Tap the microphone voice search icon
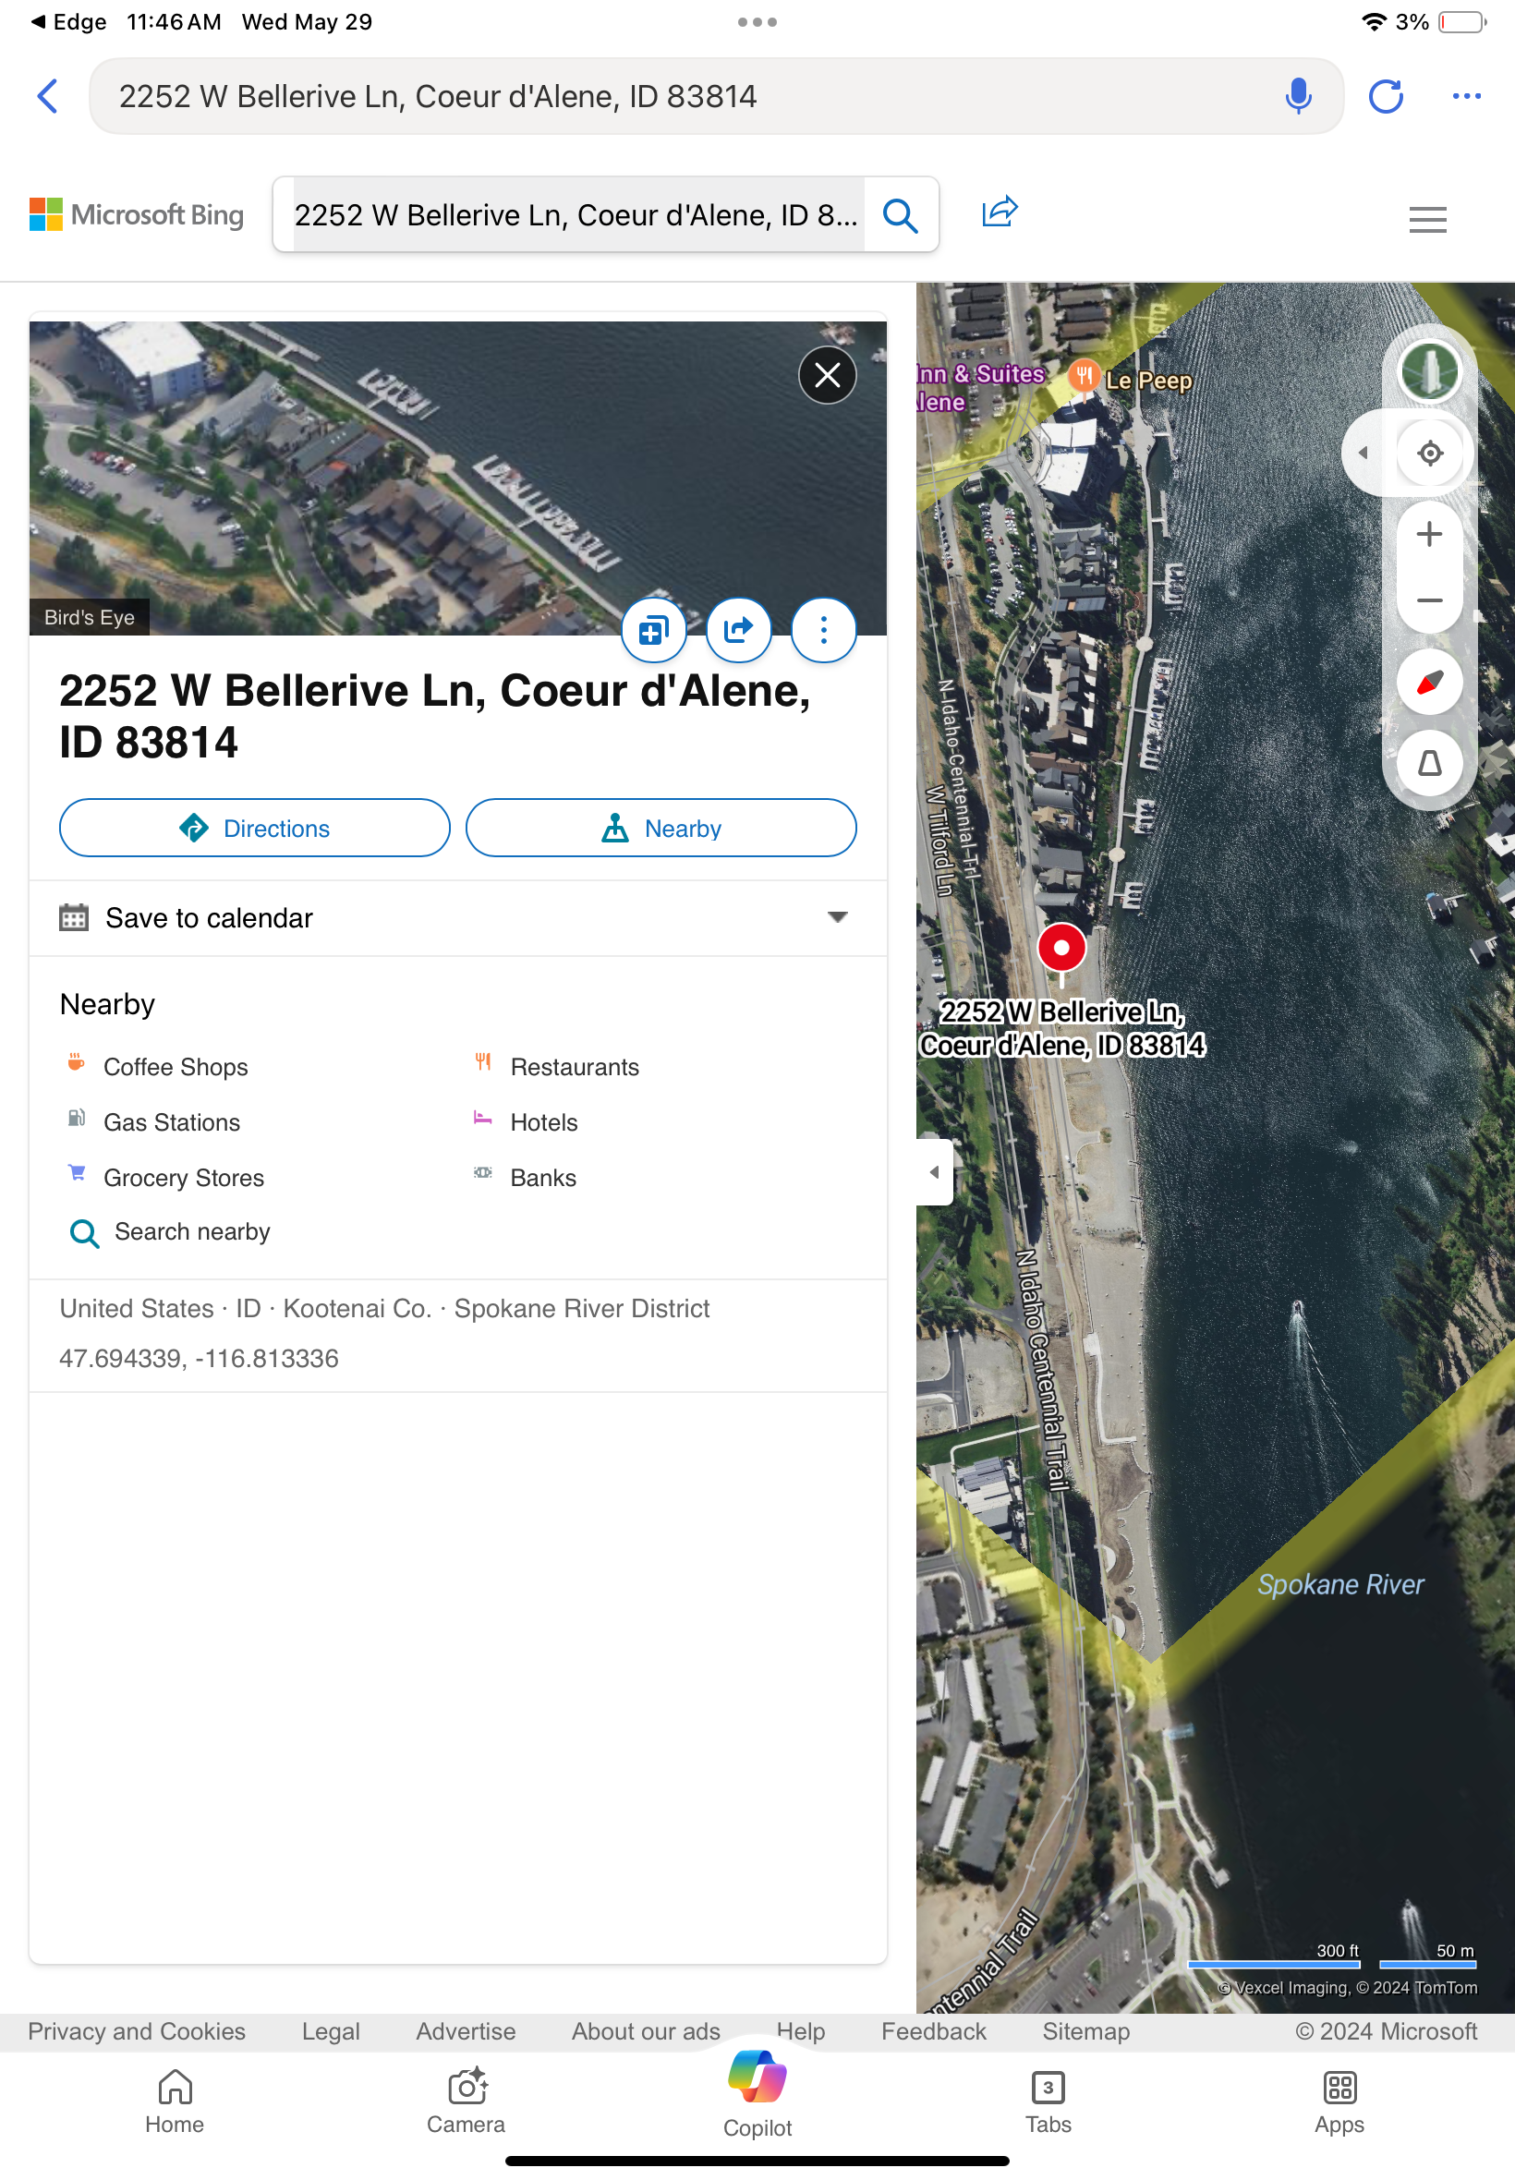 1298,97
